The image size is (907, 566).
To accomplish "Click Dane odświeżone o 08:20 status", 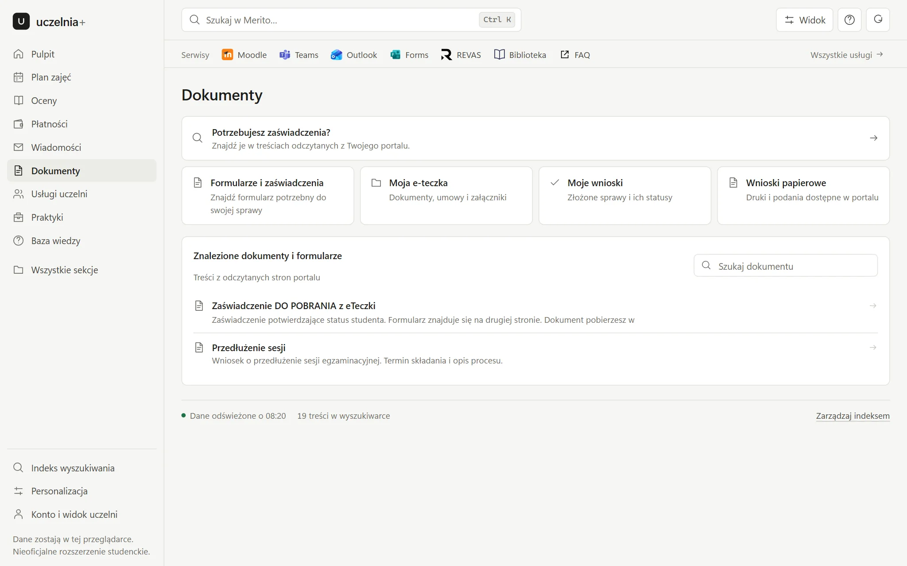I will (234, 416).
